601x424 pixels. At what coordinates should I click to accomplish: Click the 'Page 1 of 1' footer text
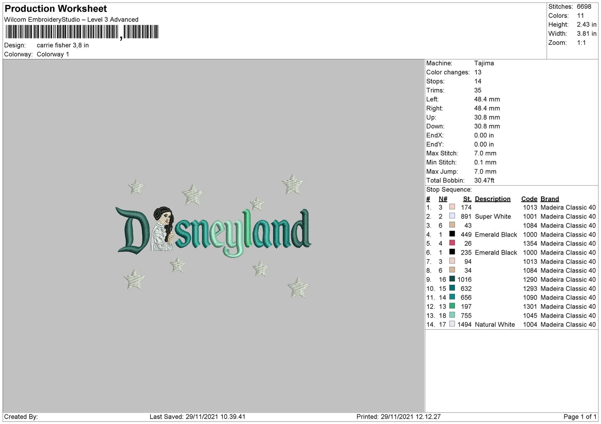(x=580, y=417)
